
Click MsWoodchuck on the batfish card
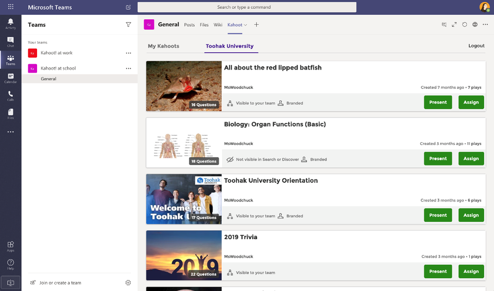pos(238,87)
